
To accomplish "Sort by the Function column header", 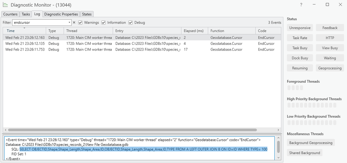I will pyautogui.click(x=232, y=31).
